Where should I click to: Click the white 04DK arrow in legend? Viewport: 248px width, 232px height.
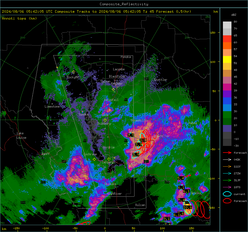tap(227, 160)
